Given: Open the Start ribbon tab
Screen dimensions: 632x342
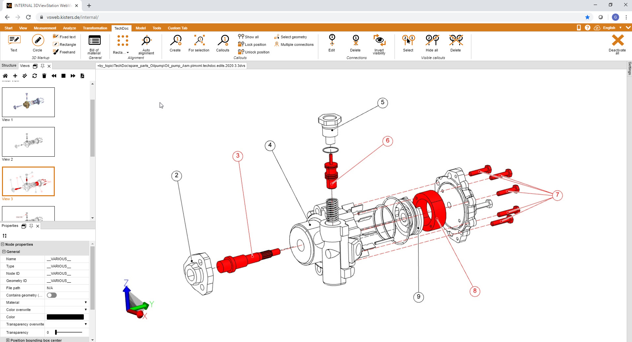Looking at the screenshot, I should (9, 28).
